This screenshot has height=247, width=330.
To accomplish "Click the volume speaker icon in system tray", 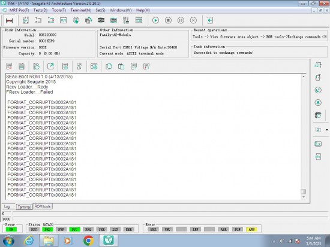I will coord(282,241).
